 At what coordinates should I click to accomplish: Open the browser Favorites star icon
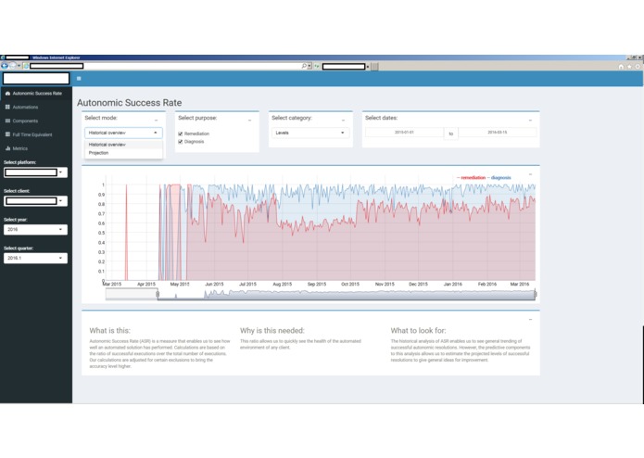pyautogui.click(x=629, y=67)
